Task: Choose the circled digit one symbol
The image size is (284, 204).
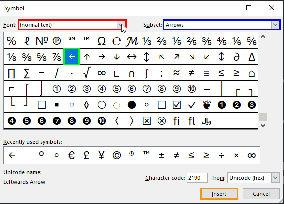Action: click(x=57, y=89)
